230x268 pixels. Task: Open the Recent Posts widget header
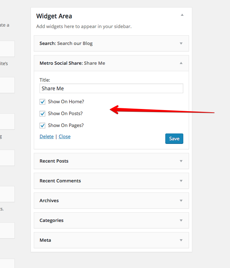pyautogui.click(x=111, y=161)
